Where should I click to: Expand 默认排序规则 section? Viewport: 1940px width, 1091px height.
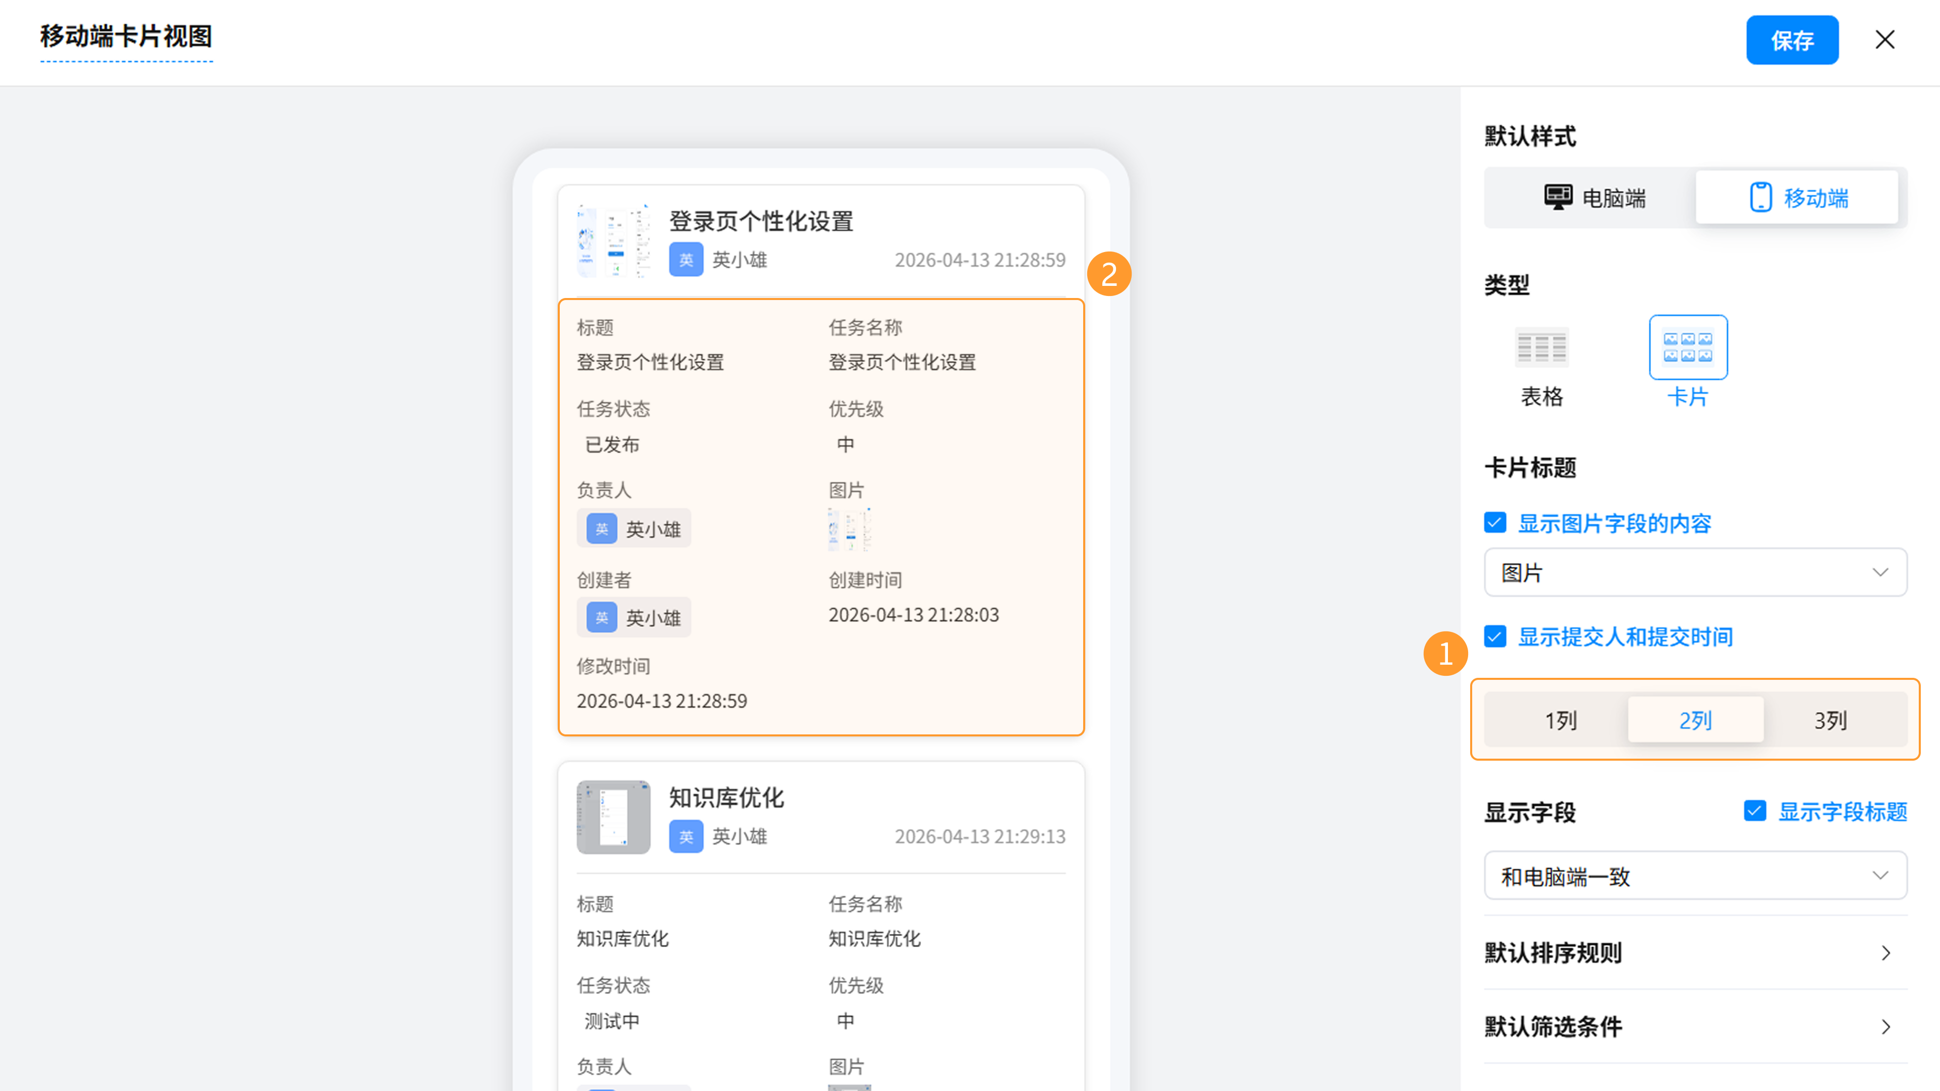[1694, 953]
